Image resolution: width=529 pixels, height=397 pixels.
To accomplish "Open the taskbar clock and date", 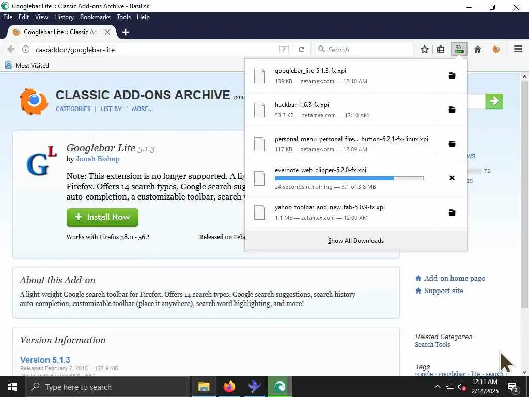I will coord(485,387).
